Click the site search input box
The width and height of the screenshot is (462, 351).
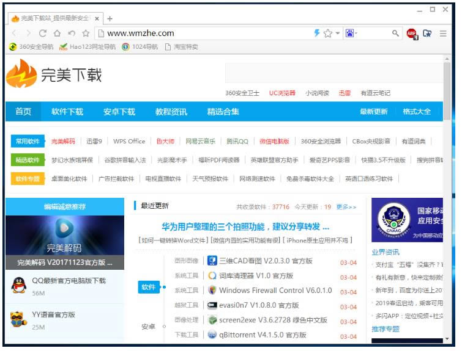(334, 73)
